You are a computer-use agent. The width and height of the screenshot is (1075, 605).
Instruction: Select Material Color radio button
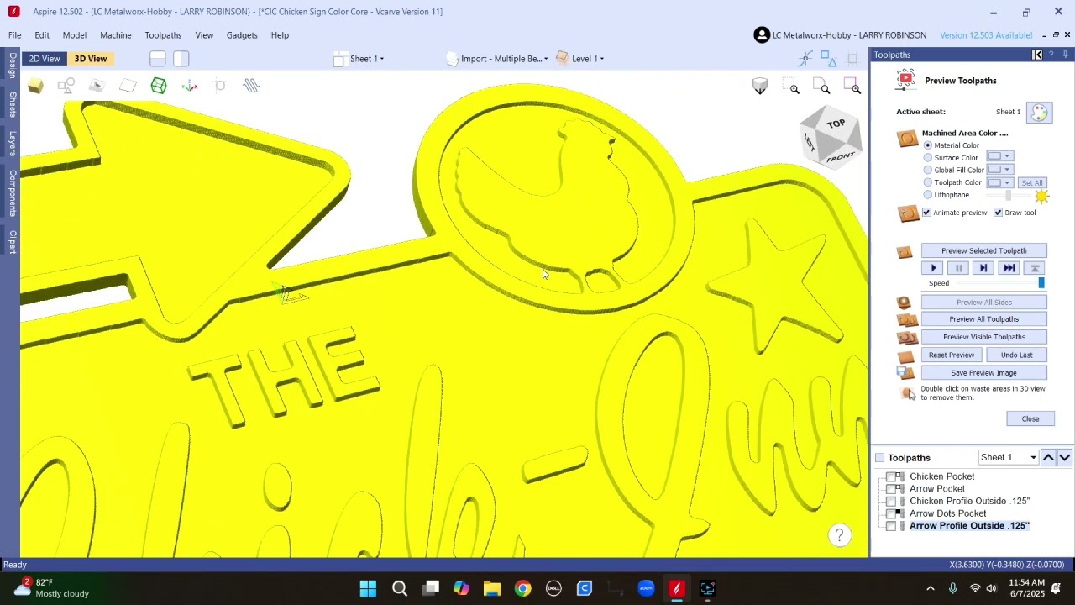pos(928,145)
